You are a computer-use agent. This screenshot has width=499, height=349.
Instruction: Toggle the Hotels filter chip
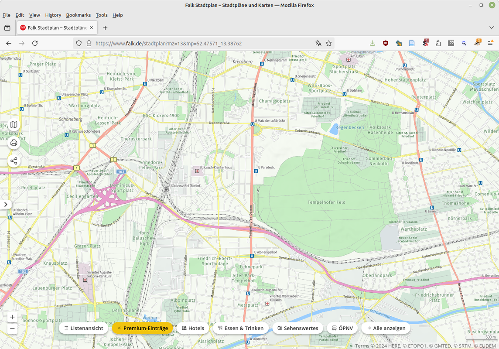coord(193,328)
